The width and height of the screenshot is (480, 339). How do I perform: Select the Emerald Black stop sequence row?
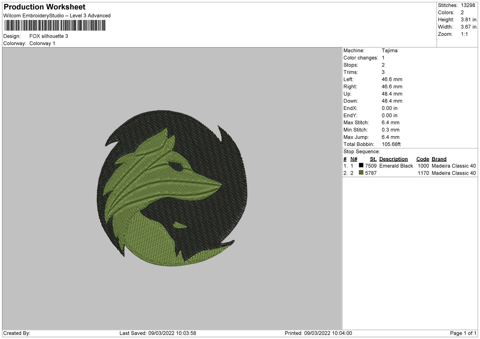click(410, 166)
